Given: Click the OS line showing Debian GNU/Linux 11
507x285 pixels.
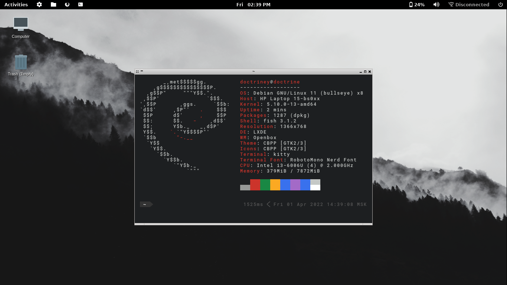Looking at the screenshot, I should coord(302,93).
